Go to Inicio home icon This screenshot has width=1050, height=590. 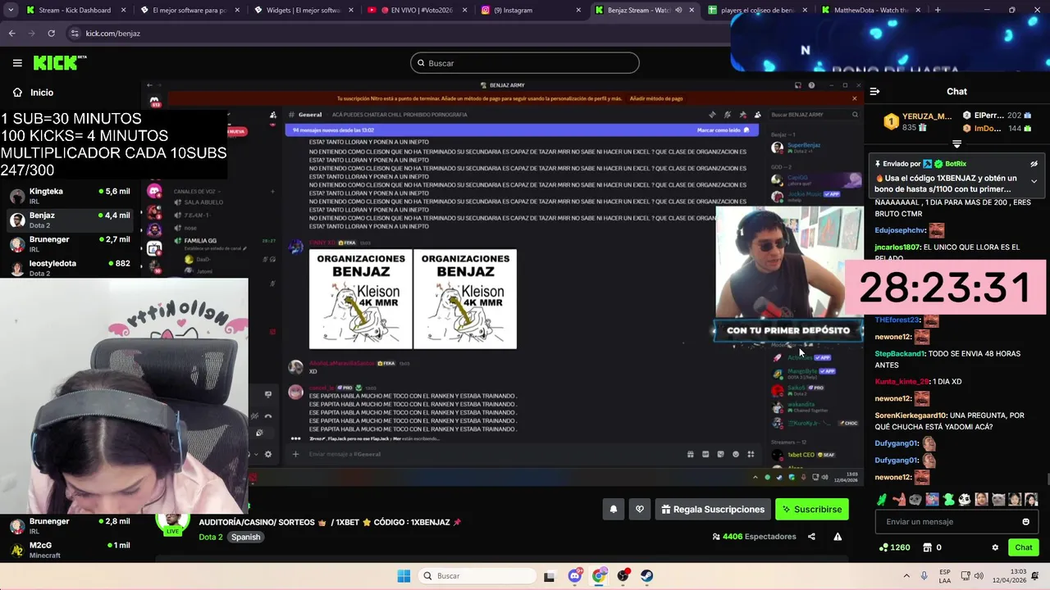click(x=17, y=93)
